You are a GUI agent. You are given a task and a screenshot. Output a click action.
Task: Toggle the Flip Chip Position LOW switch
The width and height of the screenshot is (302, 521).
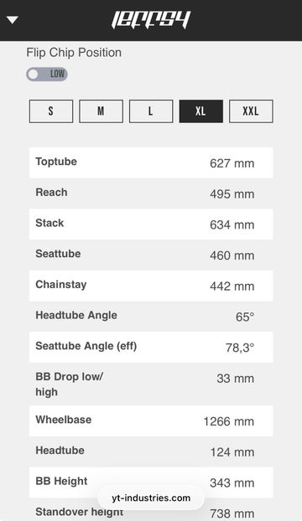pos(47,74)
